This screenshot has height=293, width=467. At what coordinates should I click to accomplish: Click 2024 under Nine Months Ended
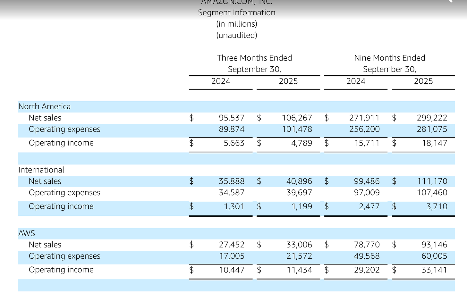356,81
